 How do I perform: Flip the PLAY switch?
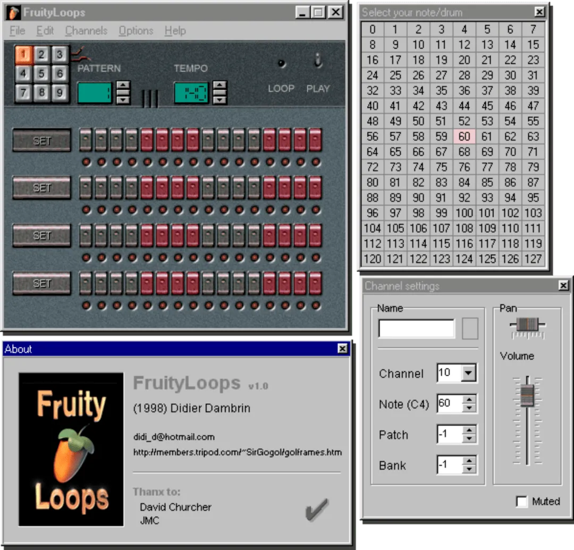(x=318, y=61)
